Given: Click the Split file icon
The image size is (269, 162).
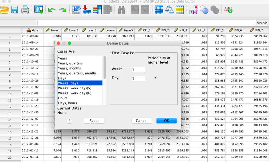Looking at the screenshot, I should click(159, 10).
